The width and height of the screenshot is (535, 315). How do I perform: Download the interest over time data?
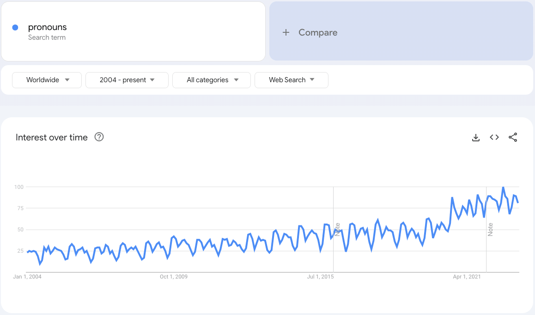click(476, 137)
